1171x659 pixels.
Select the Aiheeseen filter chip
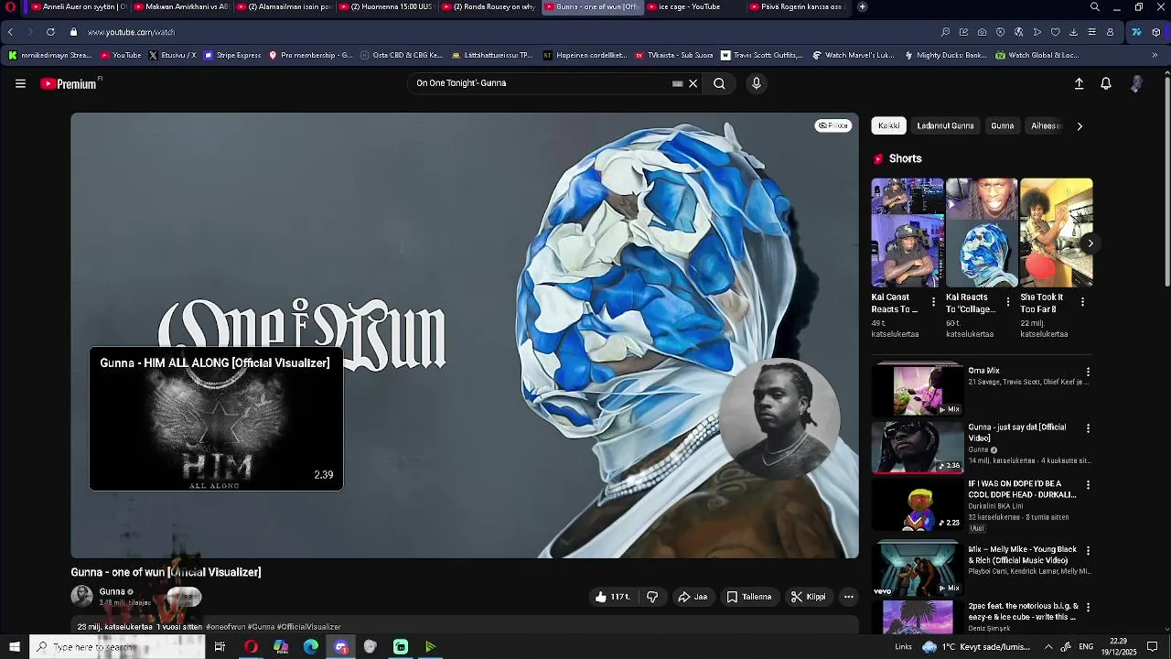pos(1046,126)
